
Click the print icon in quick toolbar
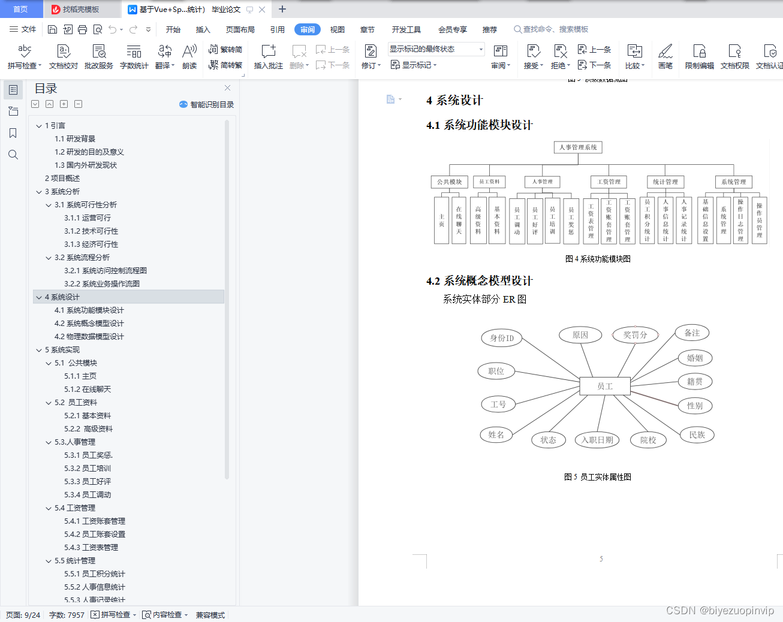tap(82, 29)
